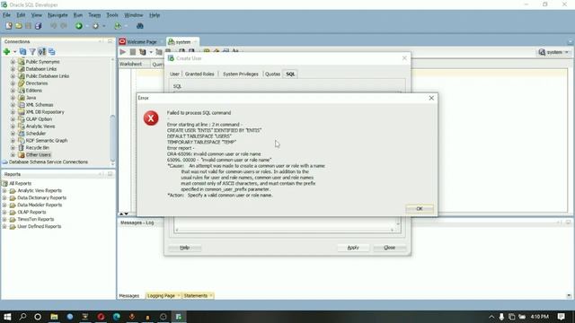Click the Forward navigation icon
Viewport: 575px width, 323px height.
[96, 26]
